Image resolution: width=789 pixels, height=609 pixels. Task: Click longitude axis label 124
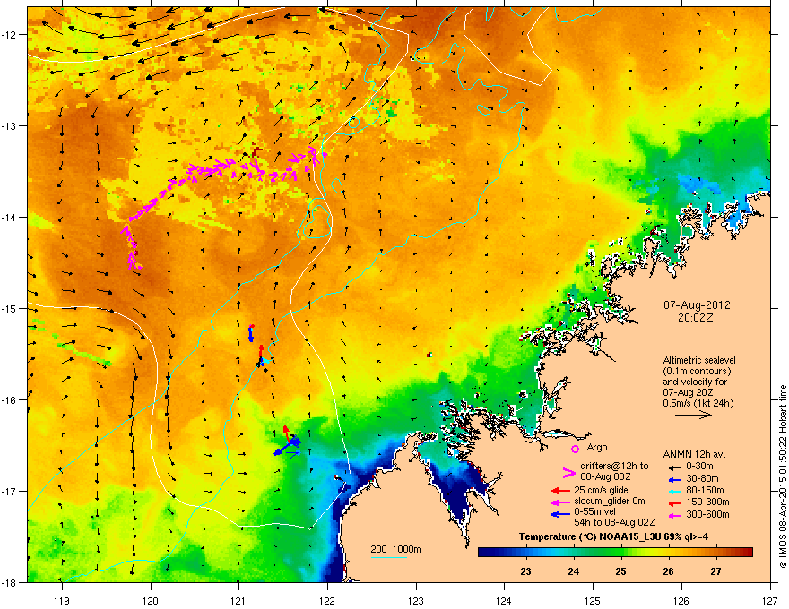click(x=504, y=600)
